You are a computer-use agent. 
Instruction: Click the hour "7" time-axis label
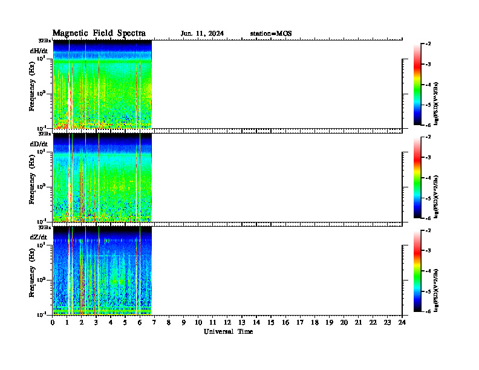154,323
